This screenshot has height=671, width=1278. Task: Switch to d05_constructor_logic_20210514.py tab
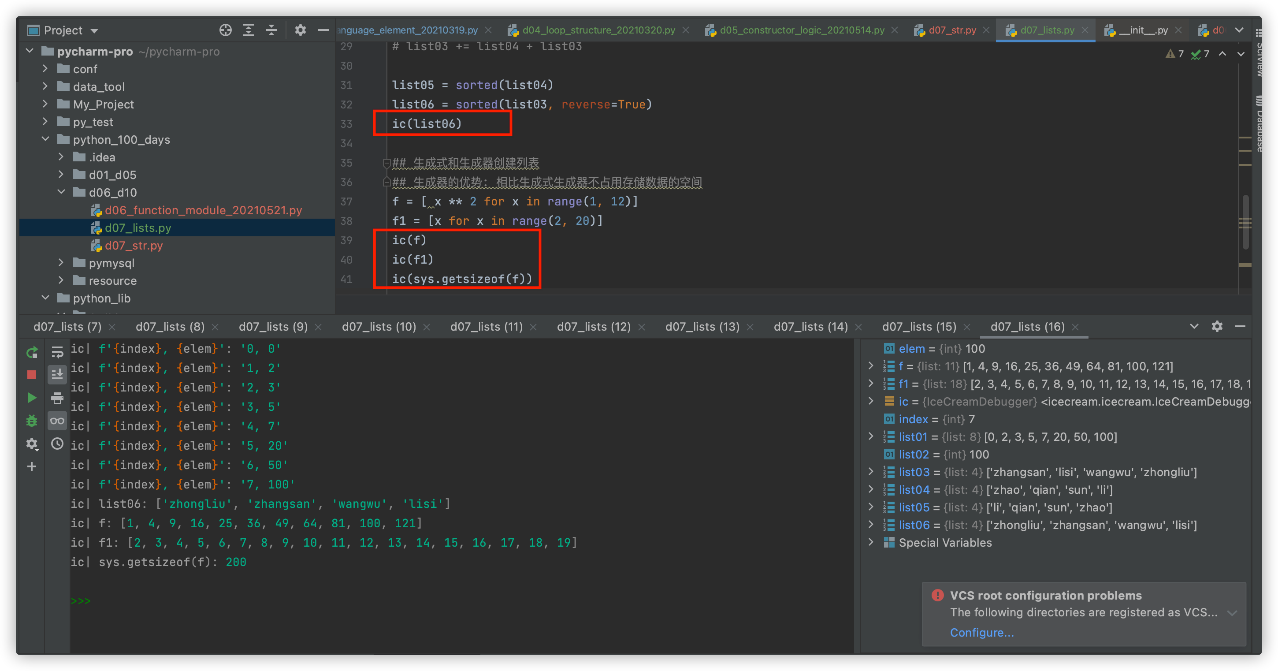[802, 30]
